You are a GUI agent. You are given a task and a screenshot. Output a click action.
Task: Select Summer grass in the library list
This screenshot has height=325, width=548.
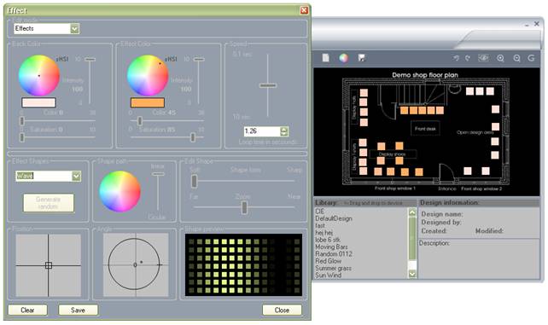pyautogui.click(x=334, y=268)
